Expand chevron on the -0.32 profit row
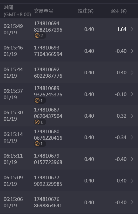138x214 pixels. click(x=132, y=116)
